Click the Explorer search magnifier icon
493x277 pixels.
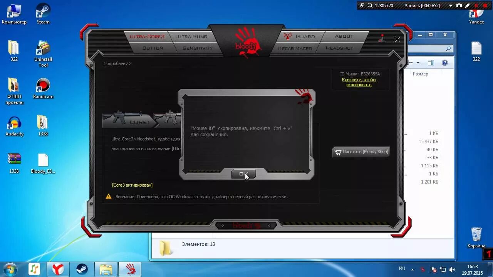pos(448,48)
